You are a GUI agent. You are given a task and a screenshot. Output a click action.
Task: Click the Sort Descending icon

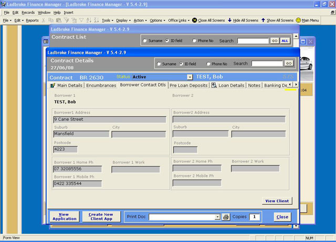click(x=97, y=20)
